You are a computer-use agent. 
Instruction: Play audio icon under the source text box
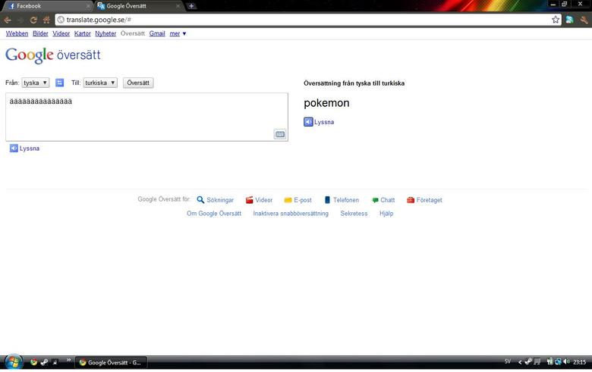[x=14, y=148]
